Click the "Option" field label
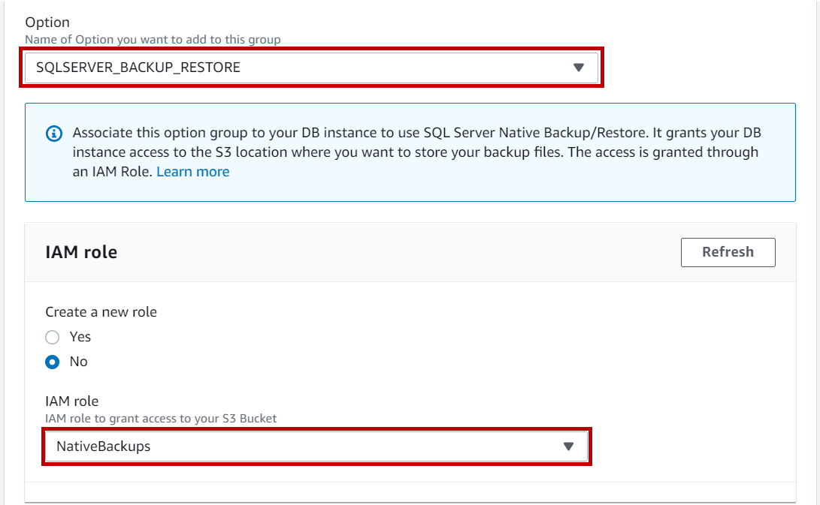The height and width of the screenshot is (505, 820). coord(47,23)
